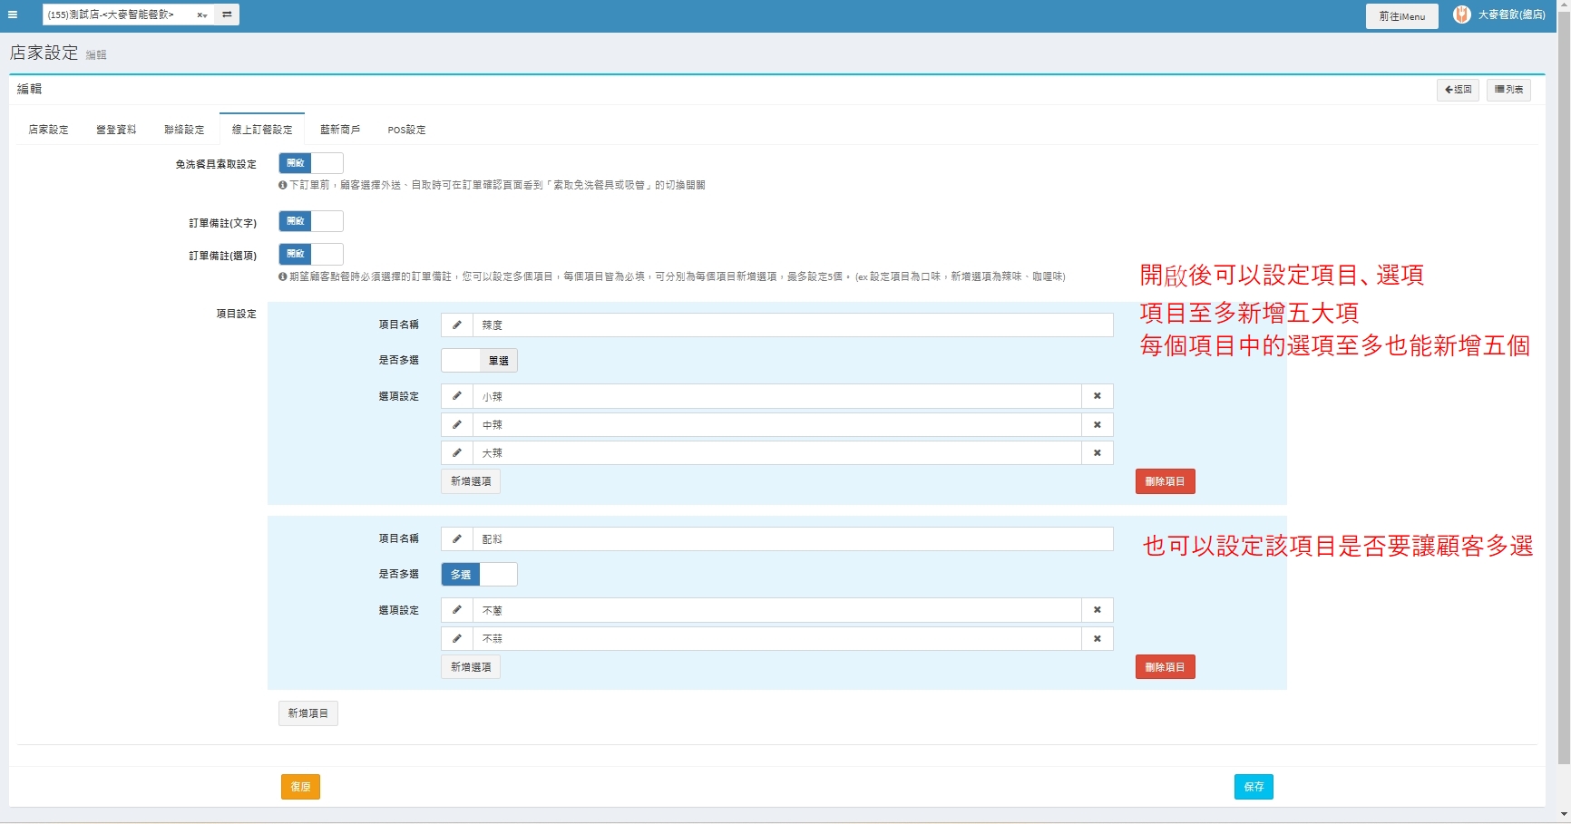Open the hamburger sidebar menu
This screenshot has height=824, width=1571.
13,15
